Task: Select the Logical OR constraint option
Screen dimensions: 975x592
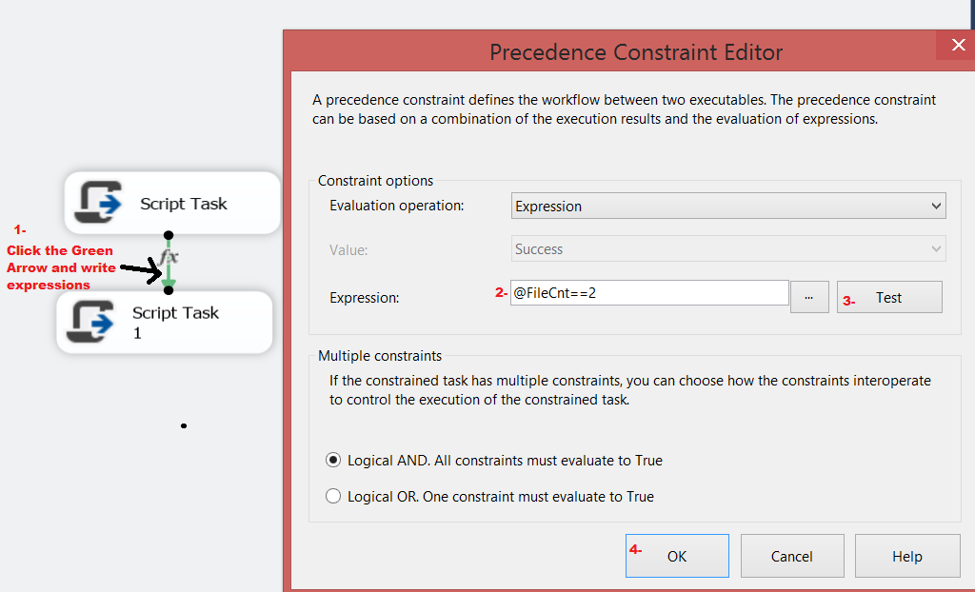Action: [x=333, y=496]
